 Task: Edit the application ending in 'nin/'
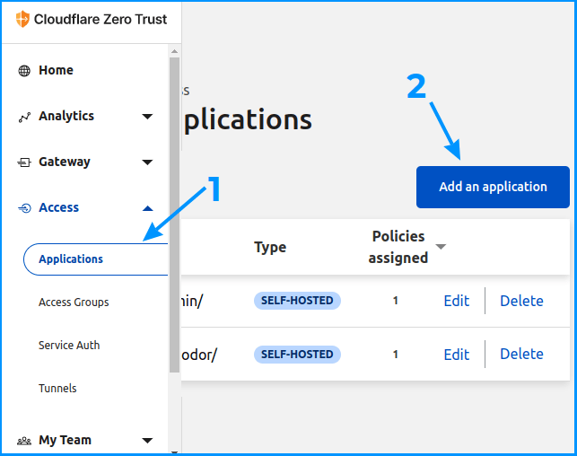(456, 301)
